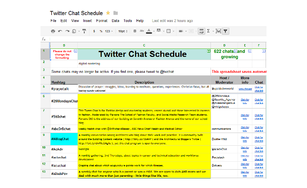Open 'Click for info' in #acuchat row
This screenshot has width=307, height=188.
click(245, 165)
